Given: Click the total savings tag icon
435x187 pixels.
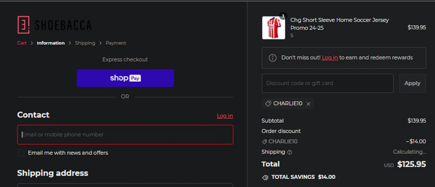Looking at the screenshot, I should (265, 177).
